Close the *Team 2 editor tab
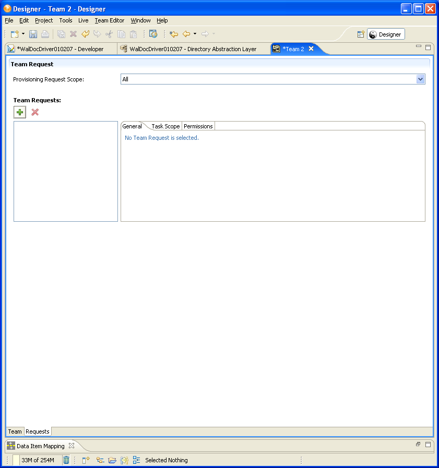Screen dimensions: 439x468 pos(311,49)
